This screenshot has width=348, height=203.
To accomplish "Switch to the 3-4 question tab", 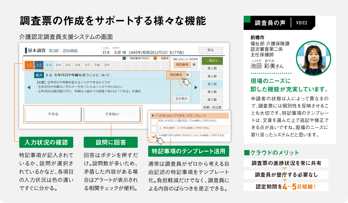I will [58, 65].
